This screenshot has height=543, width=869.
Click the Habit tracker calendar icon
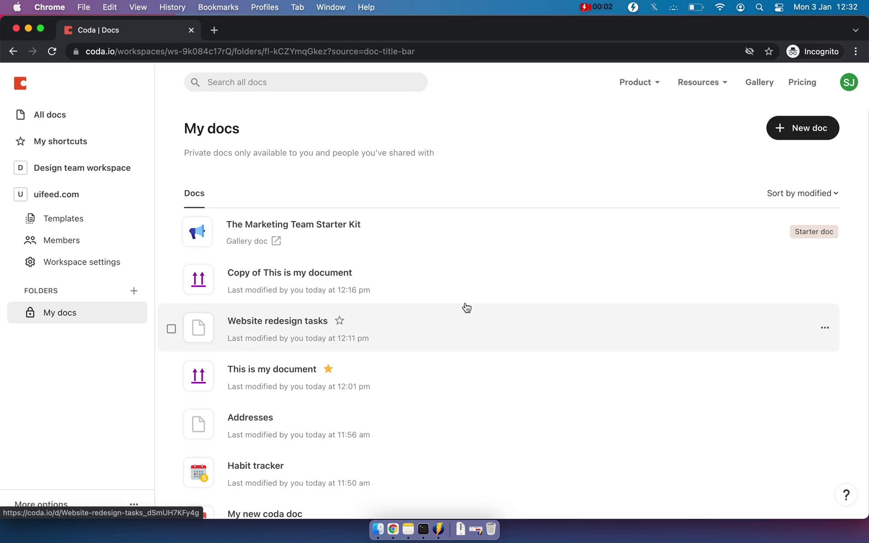198,473
